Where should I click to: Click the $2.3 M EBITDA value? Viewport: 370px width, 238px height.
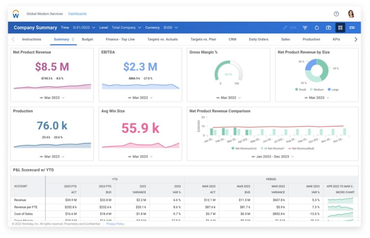tap(140, 67)
